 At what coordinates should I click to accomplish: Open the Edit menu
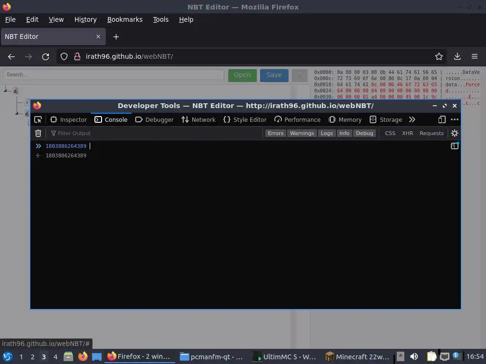(32, 19)
